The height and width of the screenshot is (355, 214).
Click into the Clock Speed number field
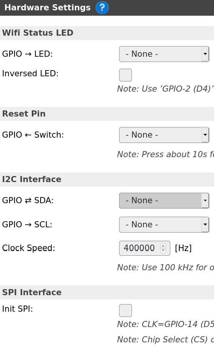140,248
